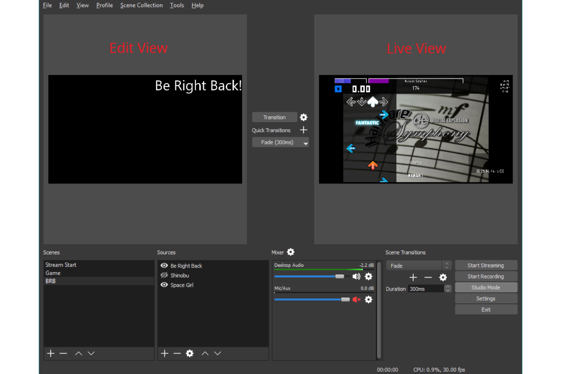Exit Studio Mode
This screenshot has width=561, height=374.
coord(486,287)
